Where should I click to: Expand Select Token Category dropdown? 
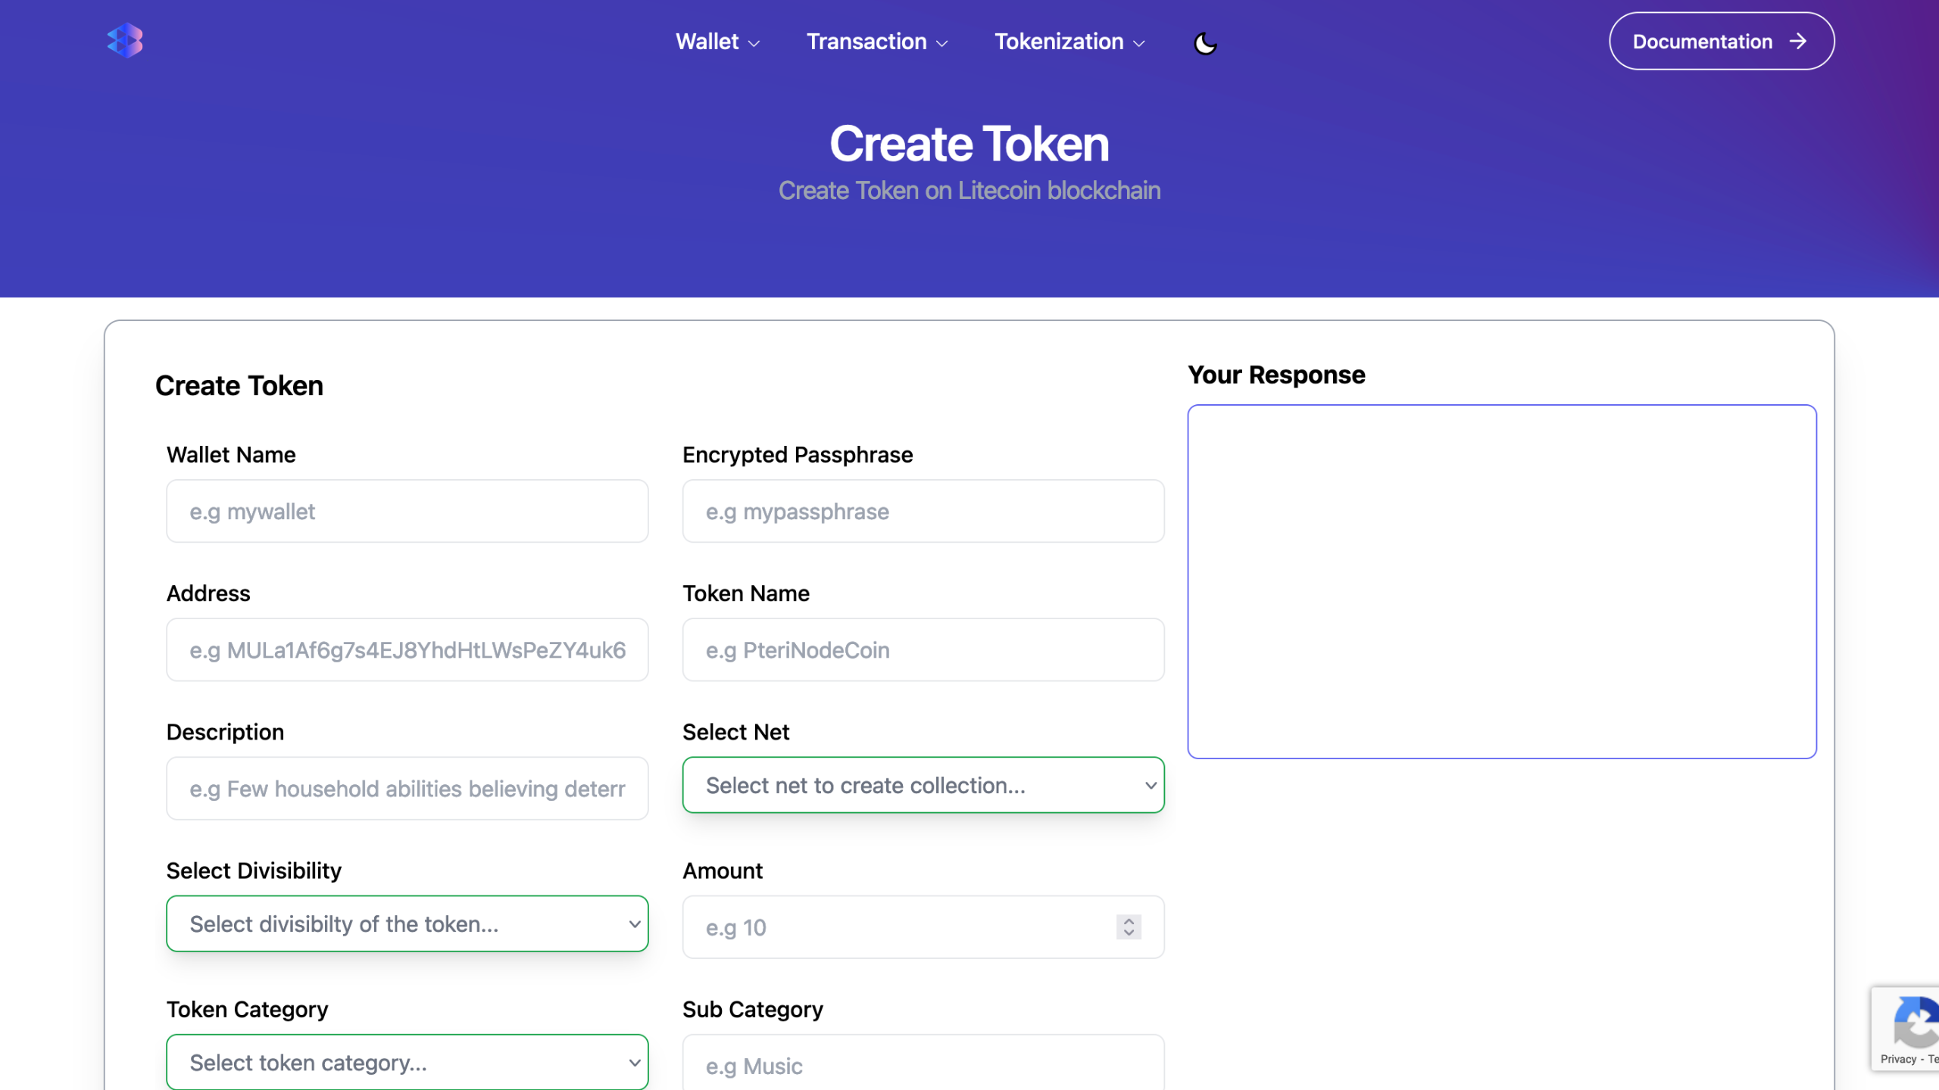(x=407, y=1062)
